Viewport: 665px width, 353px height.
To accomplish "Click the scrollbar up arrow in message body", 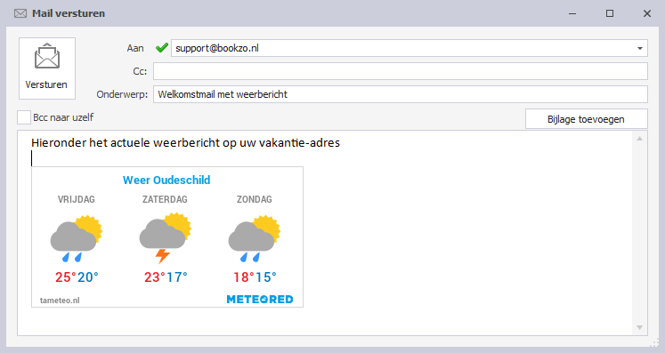I will click(x=639, y=139).
